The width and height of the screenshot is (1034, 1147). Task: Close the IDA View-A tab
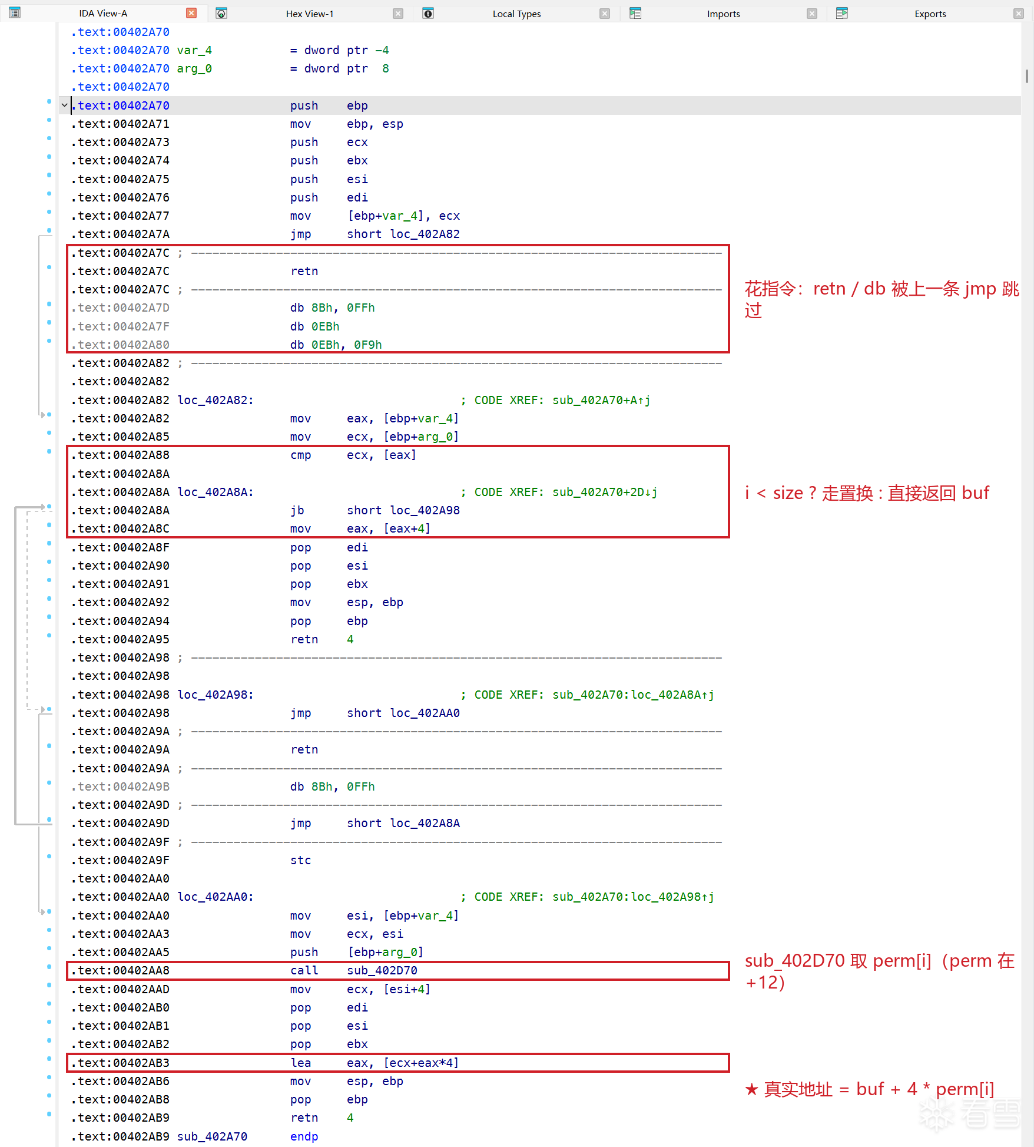click(x=191, y=13)
